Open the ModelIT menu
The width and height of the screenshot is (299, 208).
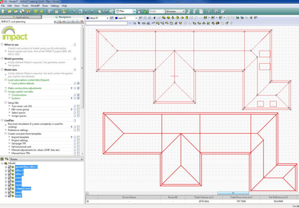coord(35,6)
